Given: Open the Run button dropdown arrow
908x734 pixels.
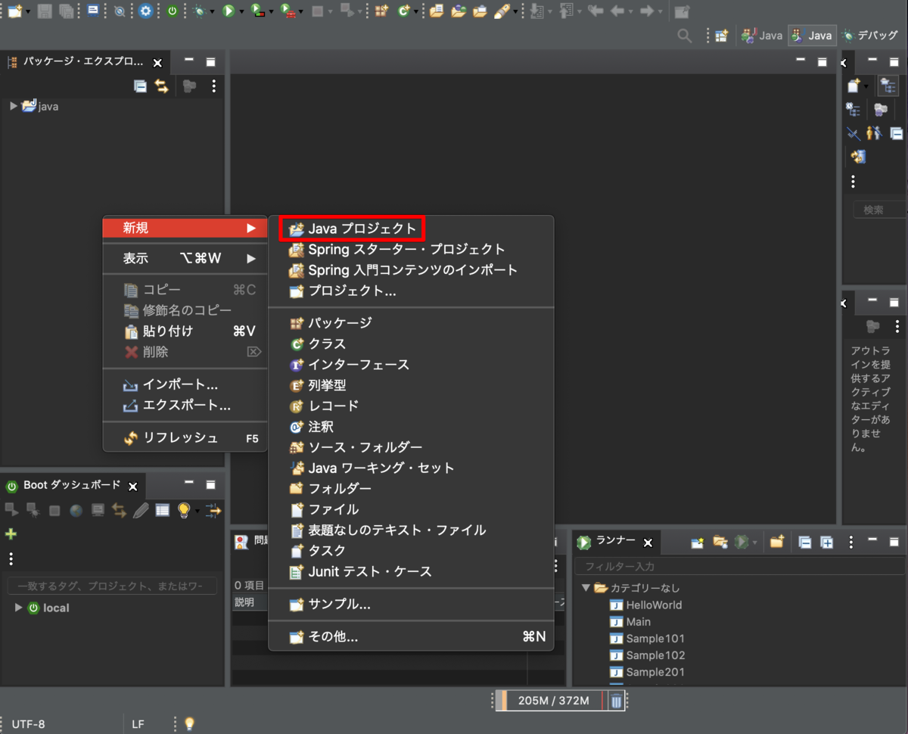Looking at the screenshot, I should [x=241, y=12].
